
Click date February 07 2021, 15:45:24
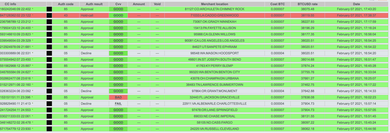[x=356, y=122]
